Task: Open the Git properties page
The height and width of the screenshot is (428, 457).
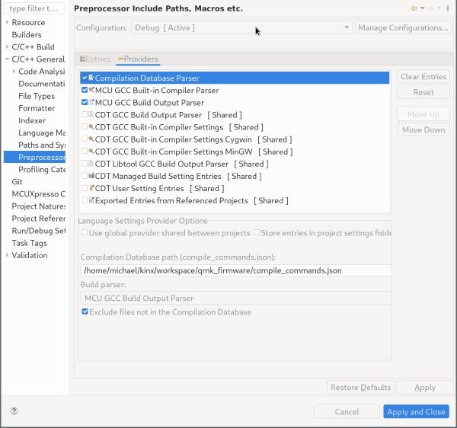Action: pyautogui.click(x=17, y=181)
